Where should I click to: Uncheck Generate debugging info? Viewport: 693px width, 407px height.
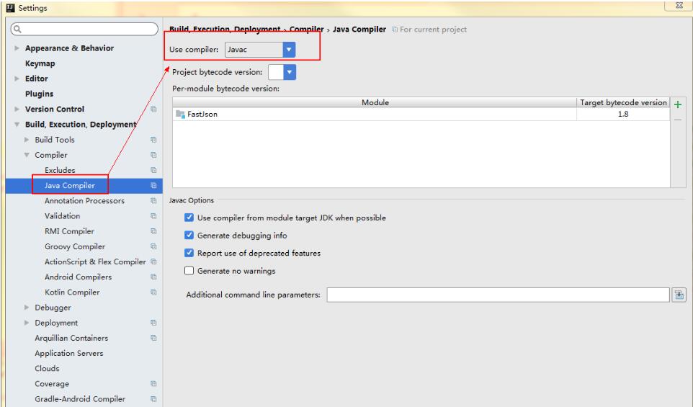click(189, 236)
